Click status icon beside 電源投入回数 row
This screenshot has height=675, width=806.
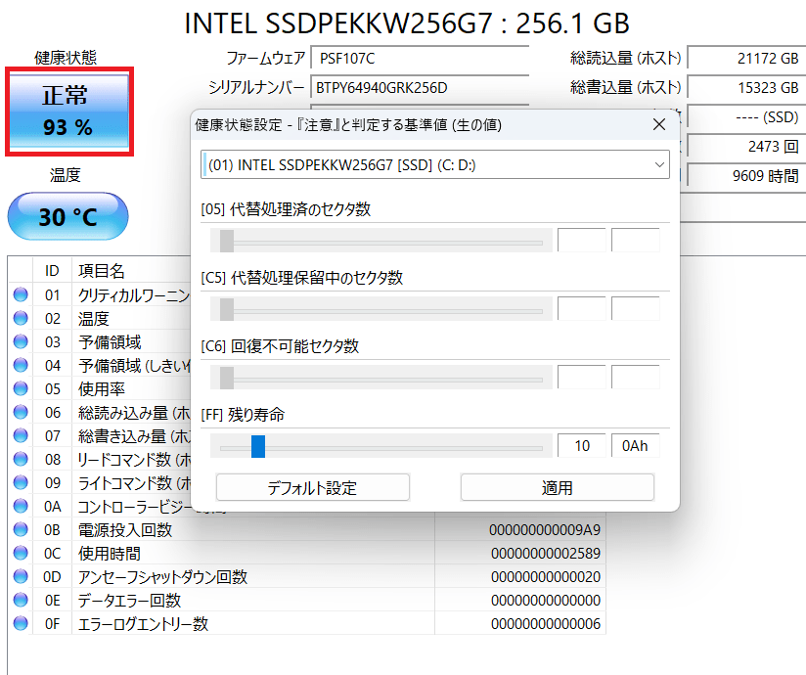pyautogui.click(x=20, y=530)
